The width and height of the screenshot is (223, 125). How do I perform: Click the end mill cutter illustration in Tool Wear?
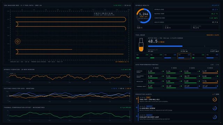pyautogui.click(x=141, y=45)
